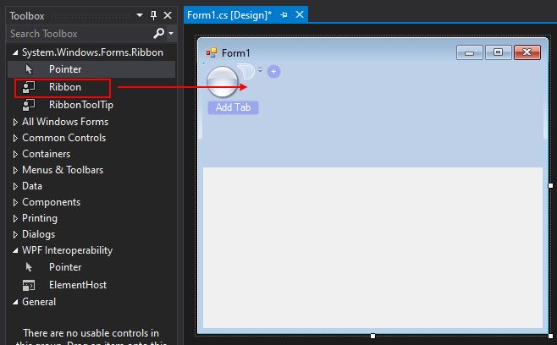The width and height of the screenshot is (557, 345).
Task: Open search options dropdown next to magnifier
Action: tap(171, 33)
